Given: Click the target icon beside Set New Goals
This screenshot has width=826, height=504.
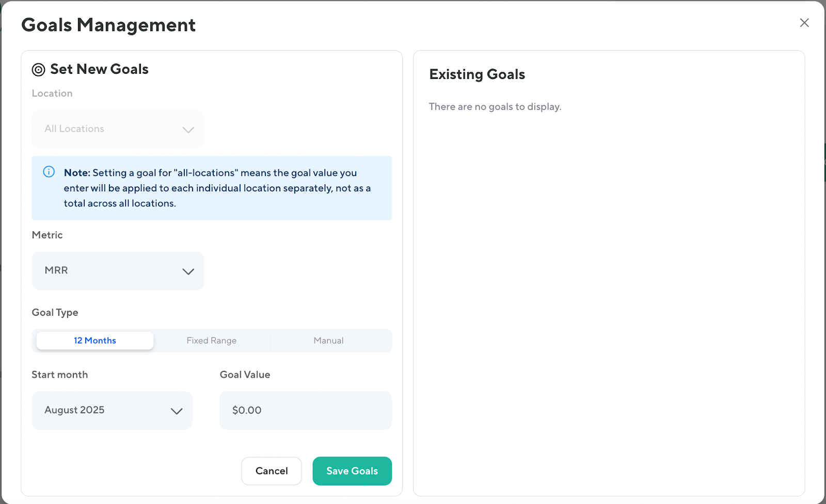Looking at the screenshot, I should pyautogui.click(x=38, y=70).
